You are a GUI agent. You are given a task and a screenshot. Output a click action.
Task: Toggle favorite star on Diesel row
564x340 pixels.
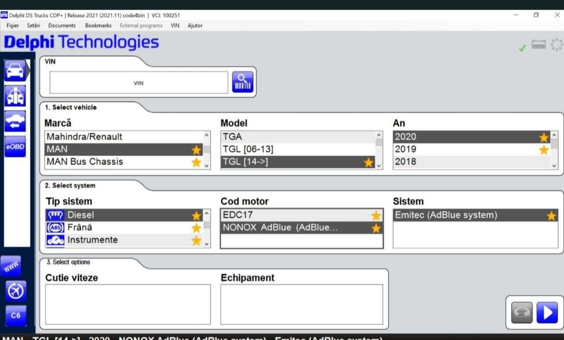[196, 215]
